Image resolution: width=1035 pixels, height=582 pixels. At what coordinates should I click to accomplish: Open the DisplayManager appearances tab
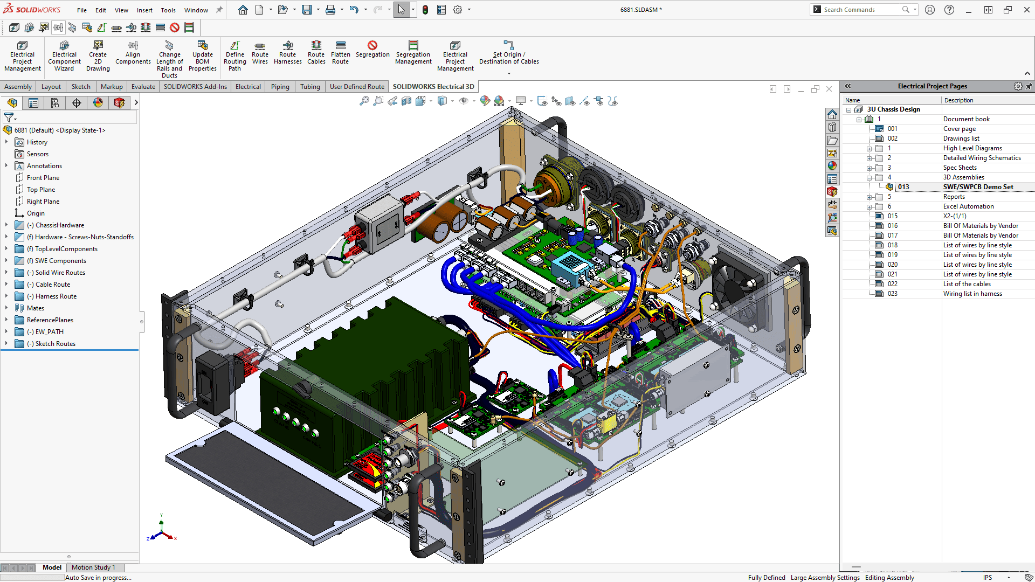pos(98,102)
